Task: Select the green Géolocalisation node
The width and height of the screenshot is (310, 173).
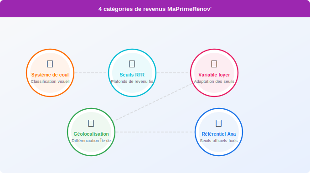Action: tap(91, 132)
